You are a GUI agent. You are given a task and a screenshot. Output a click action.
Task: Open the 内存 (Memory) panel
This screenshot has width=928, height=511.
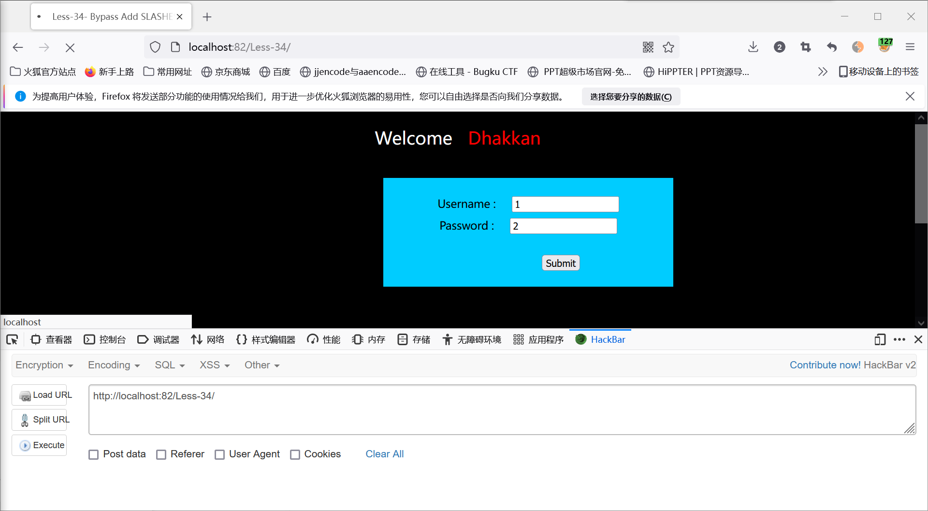coord(368,339)
